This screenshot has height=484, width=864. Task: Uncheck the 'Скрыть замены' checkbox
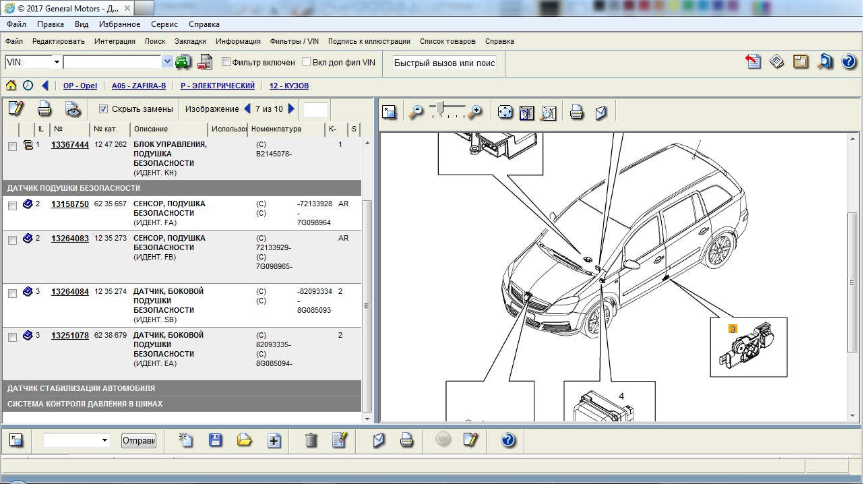[103, 109]
